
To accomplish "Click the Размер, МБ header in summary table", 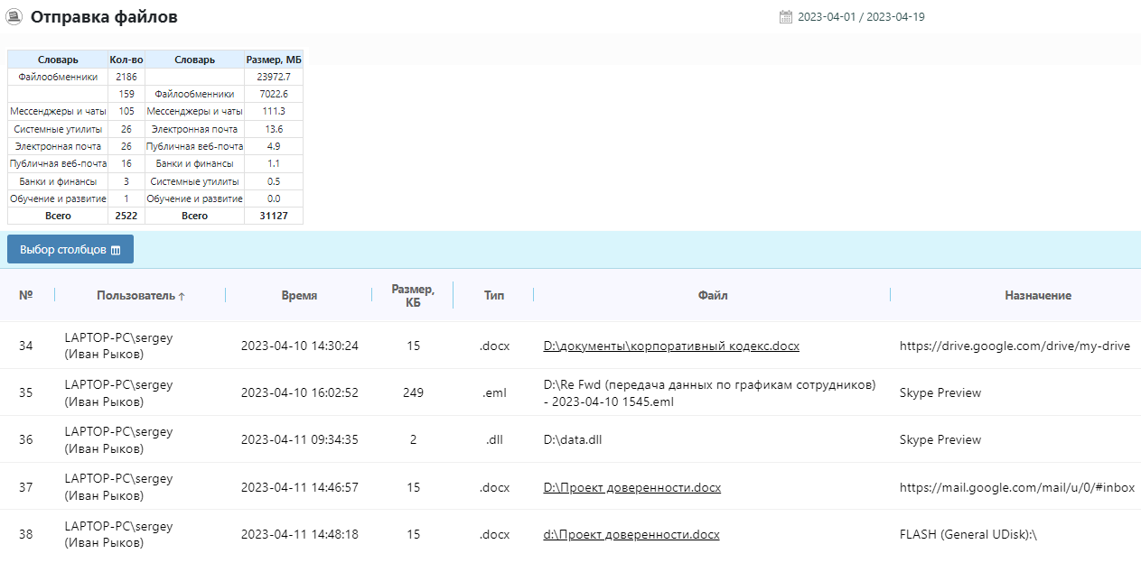I will pos(274,60).
